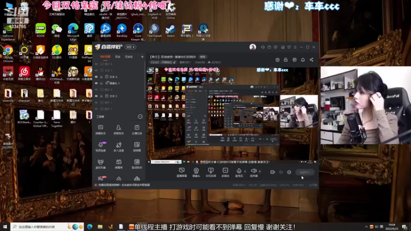This screenshot has width=411, height=231.
Task: Click the 修改 edit title button
Action: (202, 56)
